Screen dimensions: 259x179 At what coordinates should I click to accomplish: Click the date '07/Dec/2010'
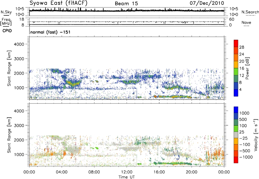point(207,3)
